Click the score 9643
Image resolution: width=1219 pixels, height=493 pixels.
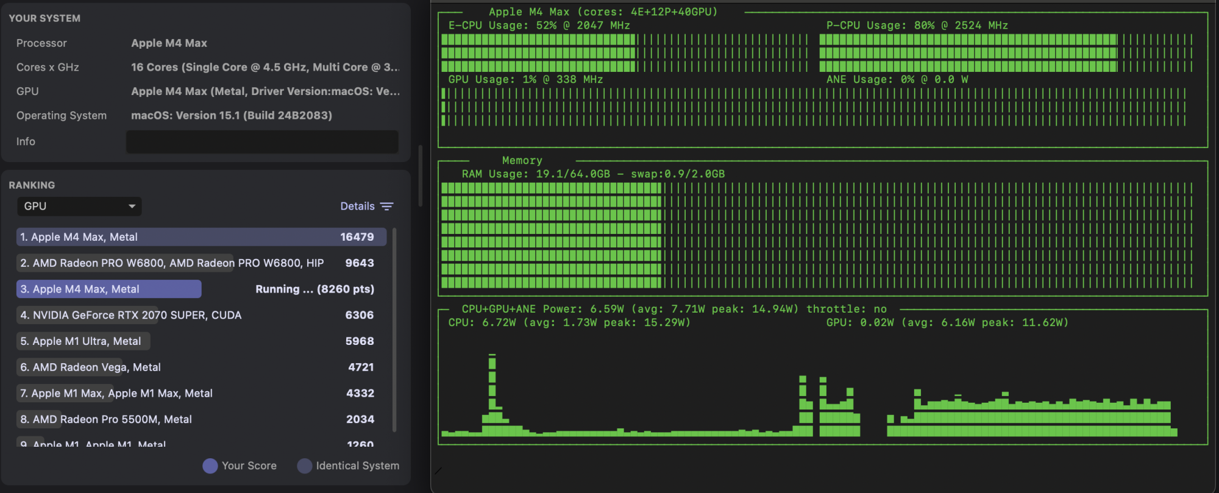pos(360,263)
